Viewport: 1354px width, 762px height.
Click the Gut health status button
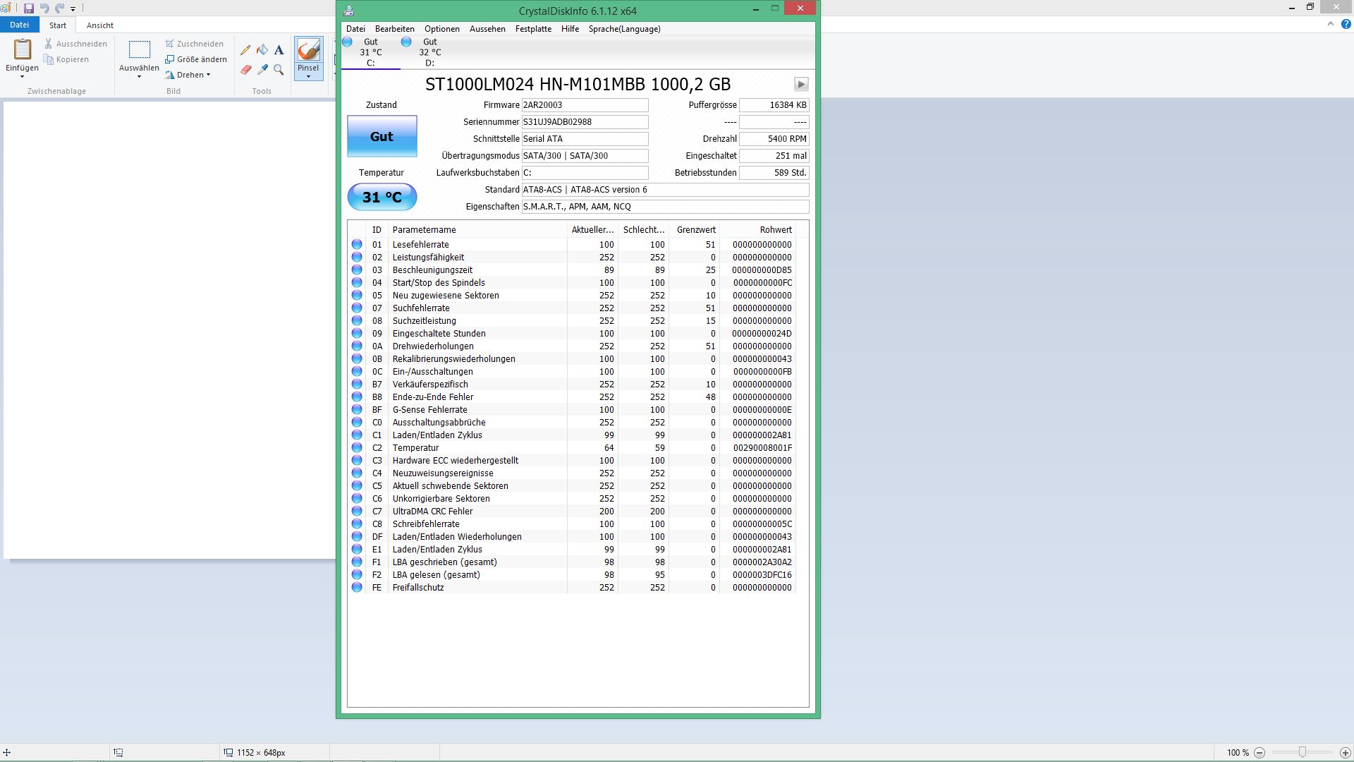[382, 137]
